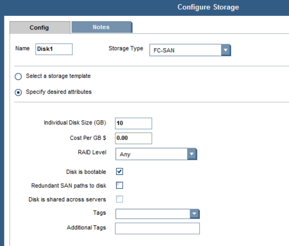Focus the Cost Per GB input field
This screenshot has width=289, height=246.
point(133,138)
